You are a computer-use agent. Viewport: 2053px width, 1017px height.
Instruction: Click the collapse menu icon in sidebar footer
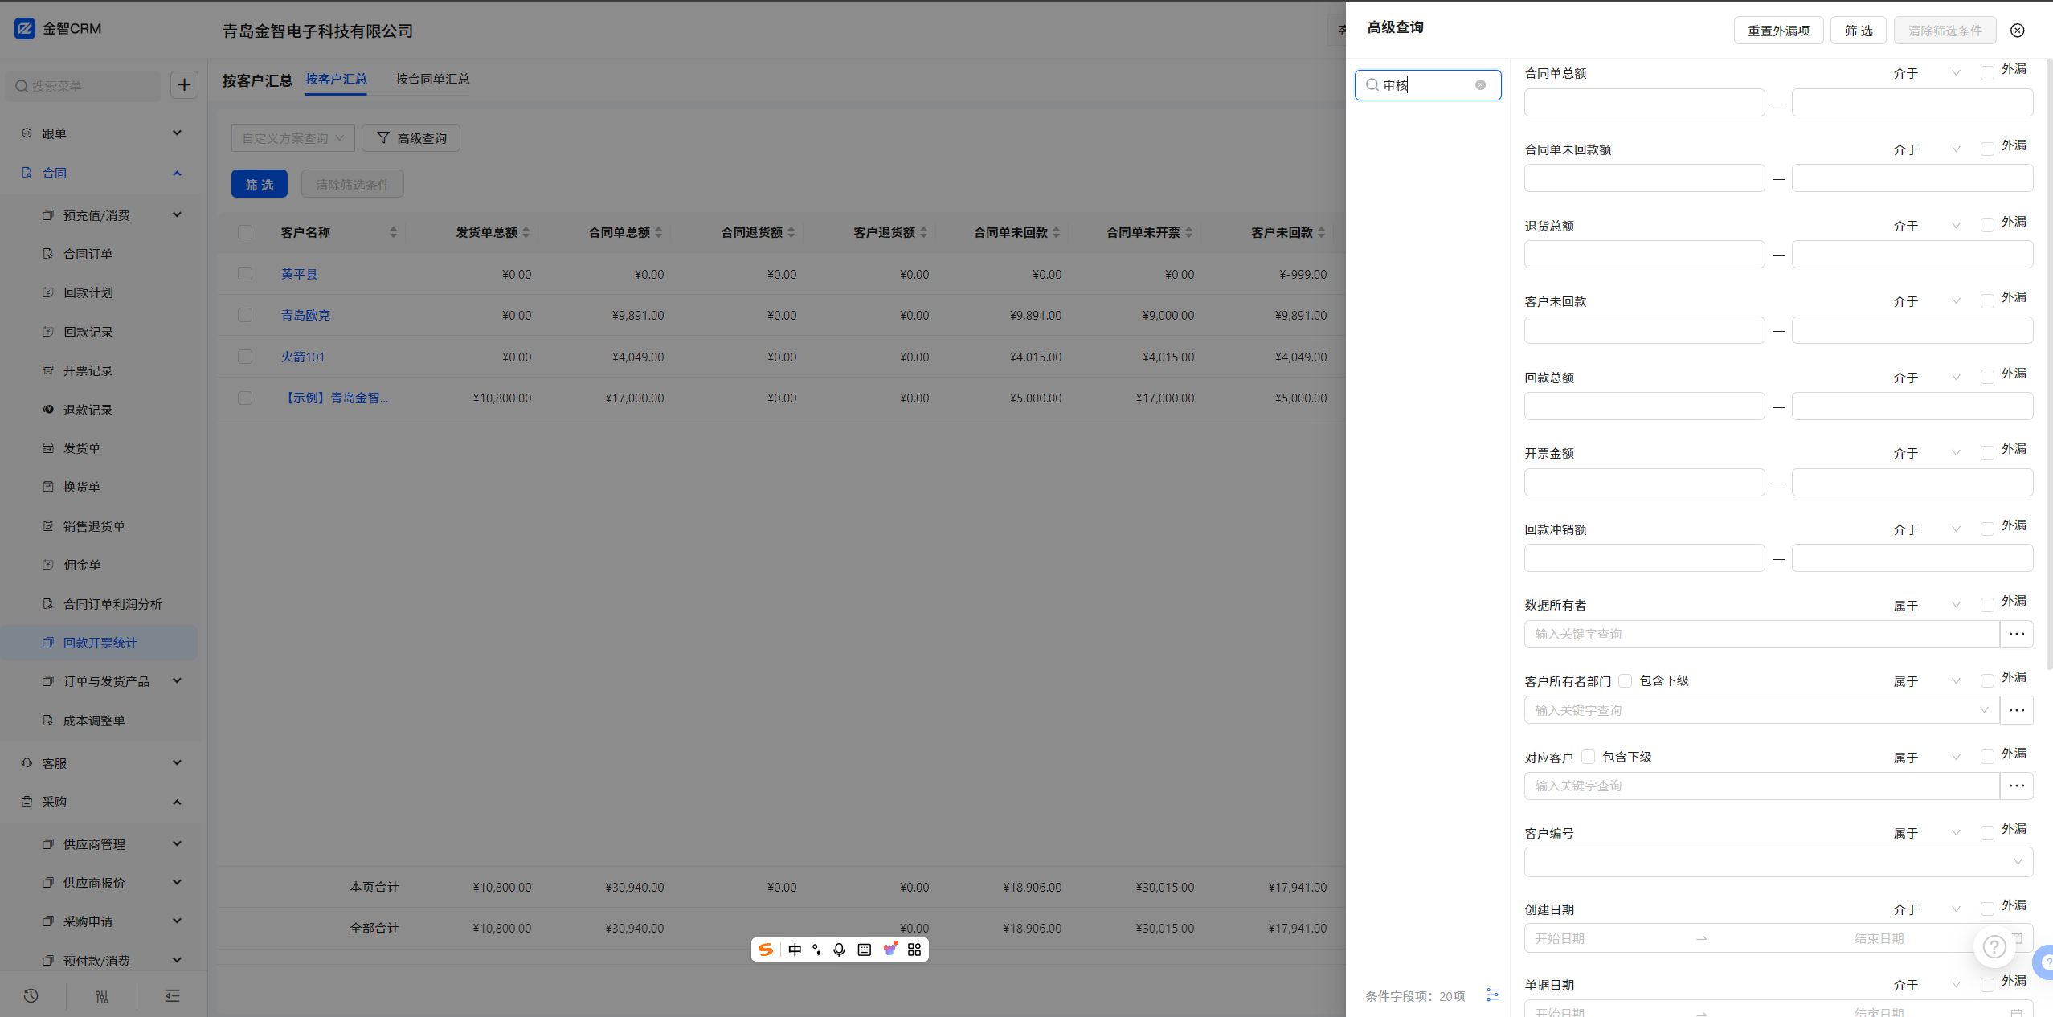tap(172, 996)
